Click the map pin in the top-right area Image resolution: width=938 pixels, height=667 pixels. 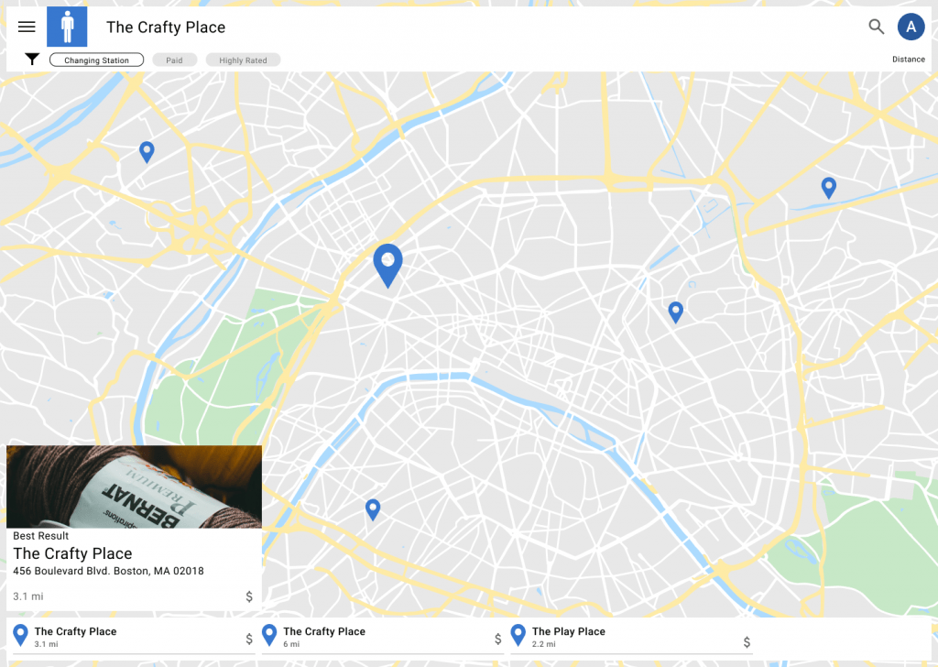click(x=828, y=187)
